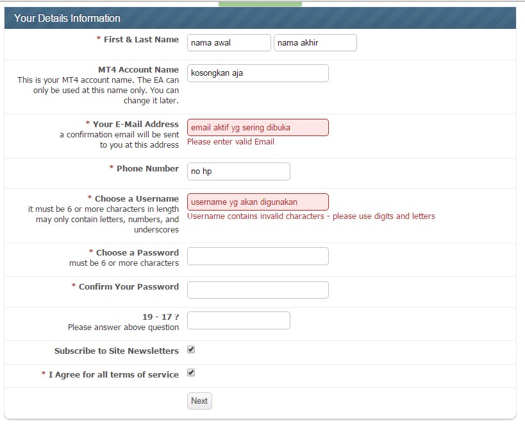Image resolution: width=525 pixels, height=427 pixels.
Task: Focus the Choose a Username field
Action: (258, 202)
